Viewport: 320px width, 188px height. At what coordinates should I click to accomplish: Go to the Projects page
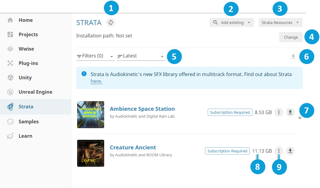[x=28, y=34]
